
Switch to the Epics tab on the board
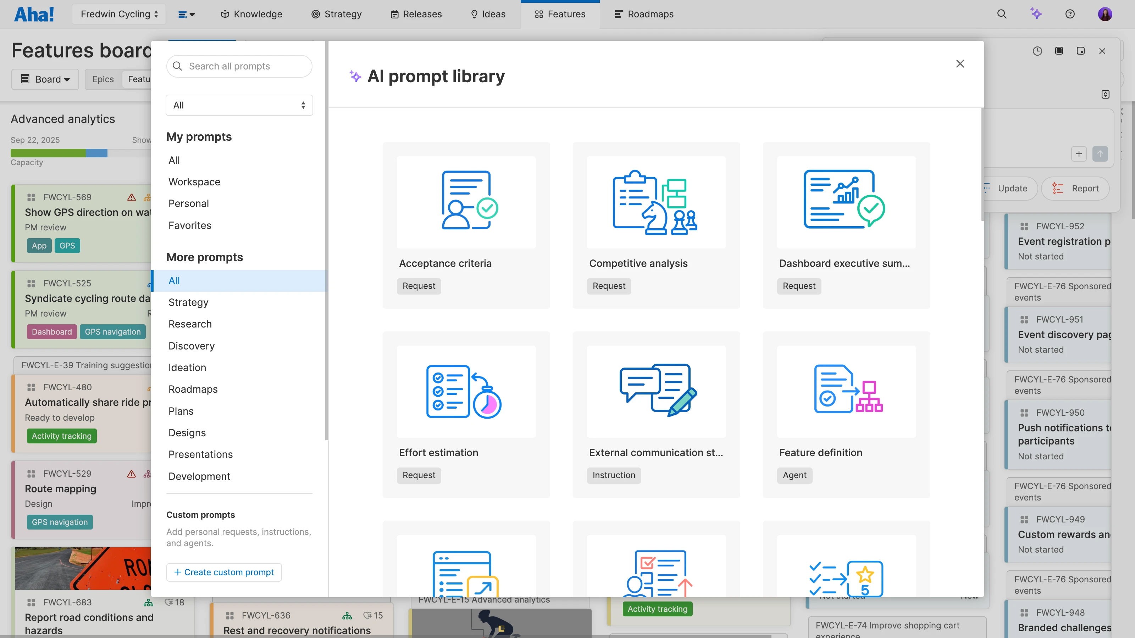click(x=103, y=79)
